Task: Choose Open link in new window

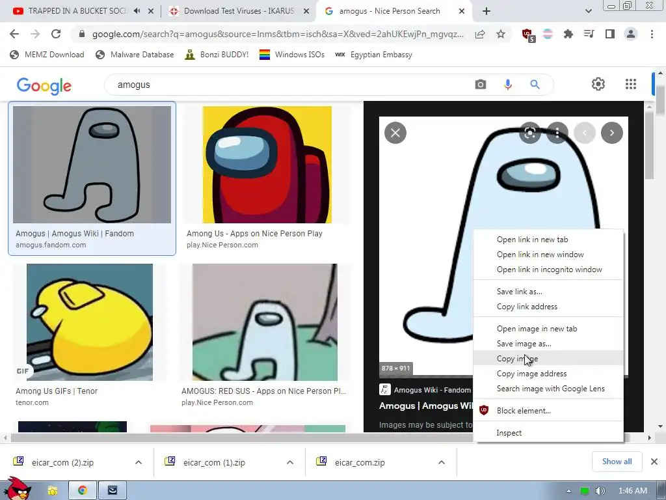Action: pyautogui.click(x=548, y=255)
